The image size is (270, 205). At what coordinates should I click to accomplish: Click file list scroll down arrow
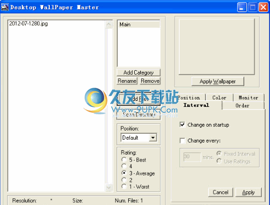coord(109,187)
